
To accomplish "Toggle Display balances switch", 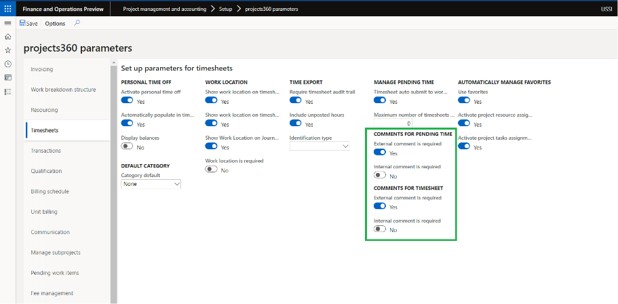I will [x=127, y=147].
